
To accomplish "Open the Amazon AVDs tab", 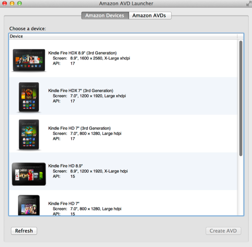I will point(150,15).
